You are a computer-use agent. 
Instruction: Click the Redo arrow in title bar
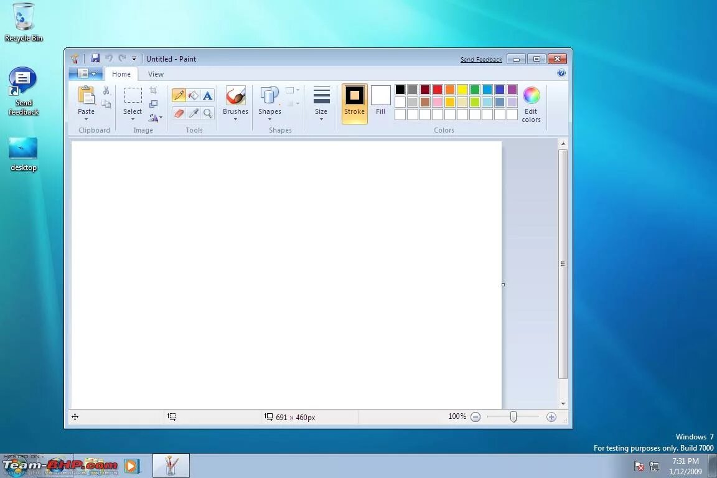point(122,58)
